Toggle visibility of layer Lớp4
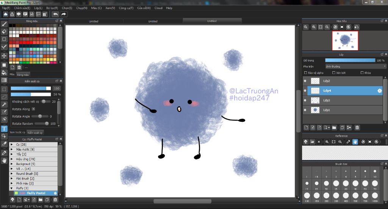Screen dimensions: 388x209 (x=305, y=91)
